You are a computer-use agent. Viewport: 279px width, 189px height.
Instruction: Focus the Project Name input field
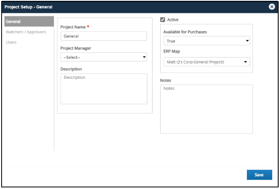(103, 36)
